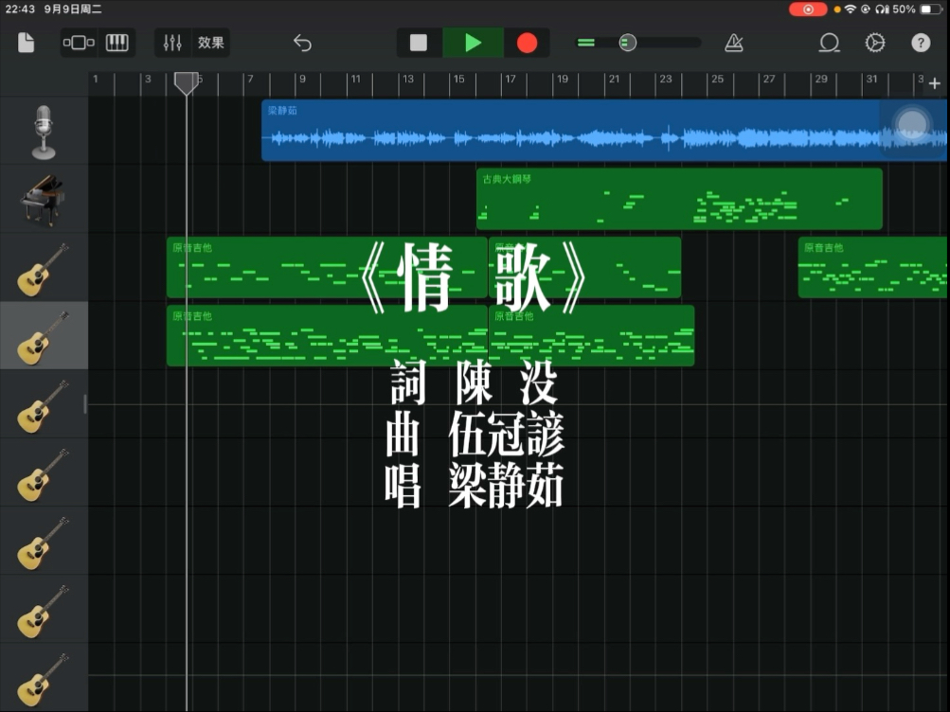The height and width of the screenshot is (712, 950).
Task: Stop playback with the square button
Action: (419, 43)
